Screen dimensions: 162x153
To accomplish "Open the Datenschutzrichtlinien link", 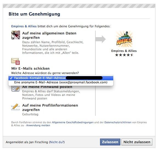I will (118, 122).
